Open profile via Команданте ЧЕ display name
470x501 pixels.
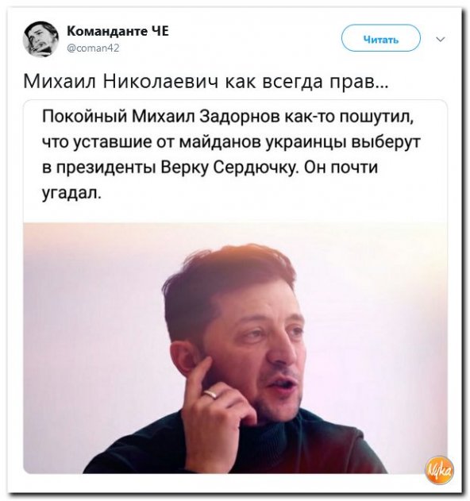118,31
